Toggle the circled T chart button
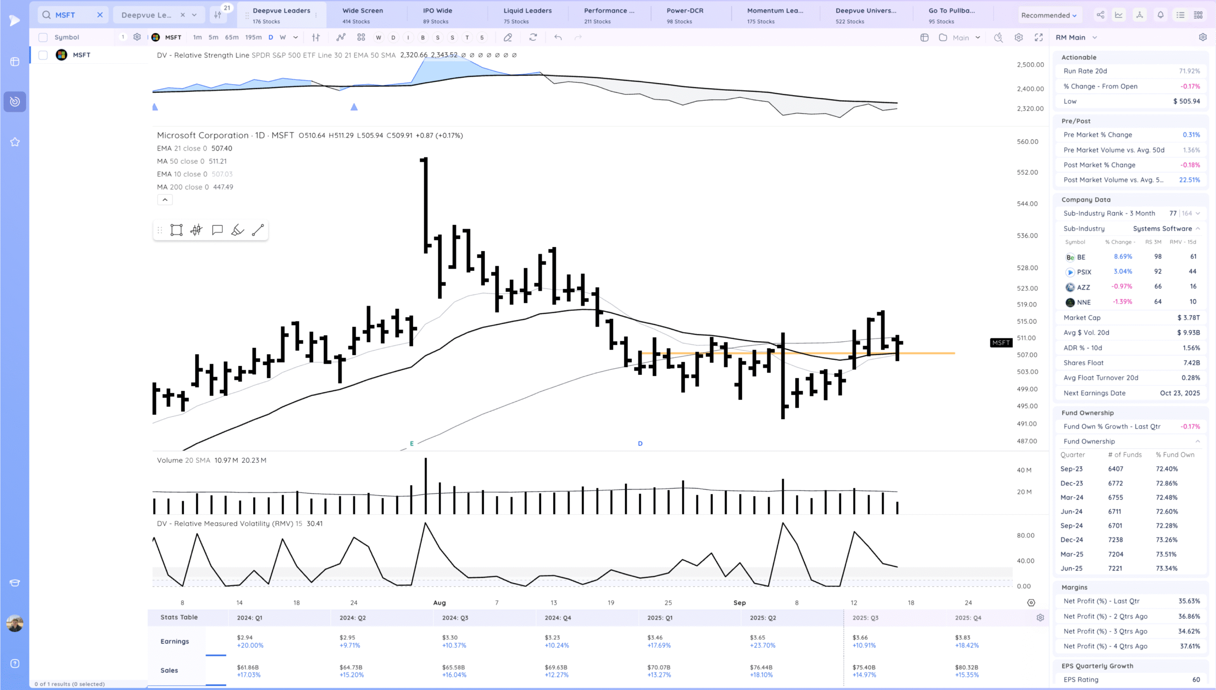The image size is (1216, 690). (467, 38)
